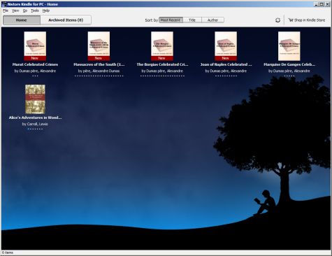The height and width of the screenshot is (256, 332).
Task: Open Murat Celebrated Crimes book cover
Action: click(x=35, y=46)
